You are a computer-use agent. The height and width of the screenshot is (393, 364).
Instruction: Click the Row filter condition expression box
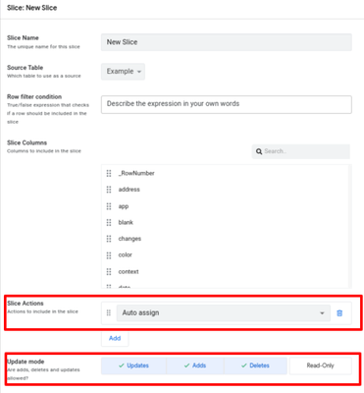[227, 104]
